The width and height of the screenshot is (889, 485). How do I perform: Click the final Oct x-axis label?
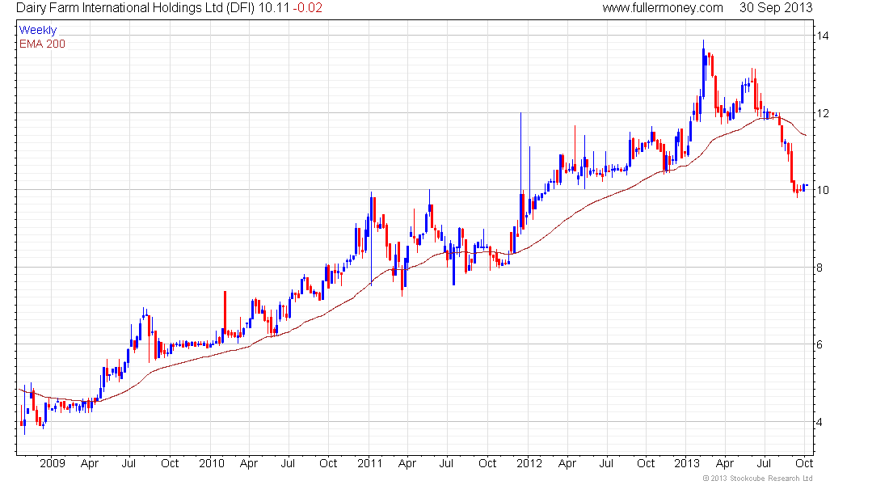[804, 463]
